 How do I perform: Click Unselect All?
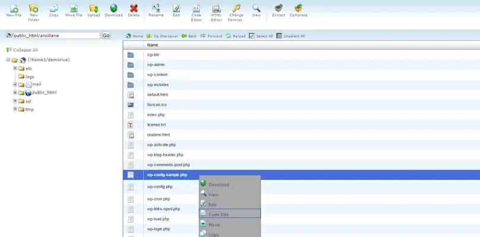[291, 36]
